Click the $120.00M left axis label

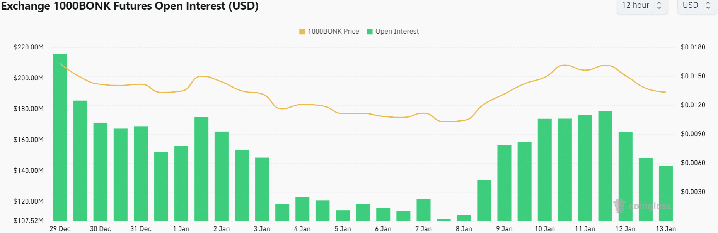pos(29,201)
